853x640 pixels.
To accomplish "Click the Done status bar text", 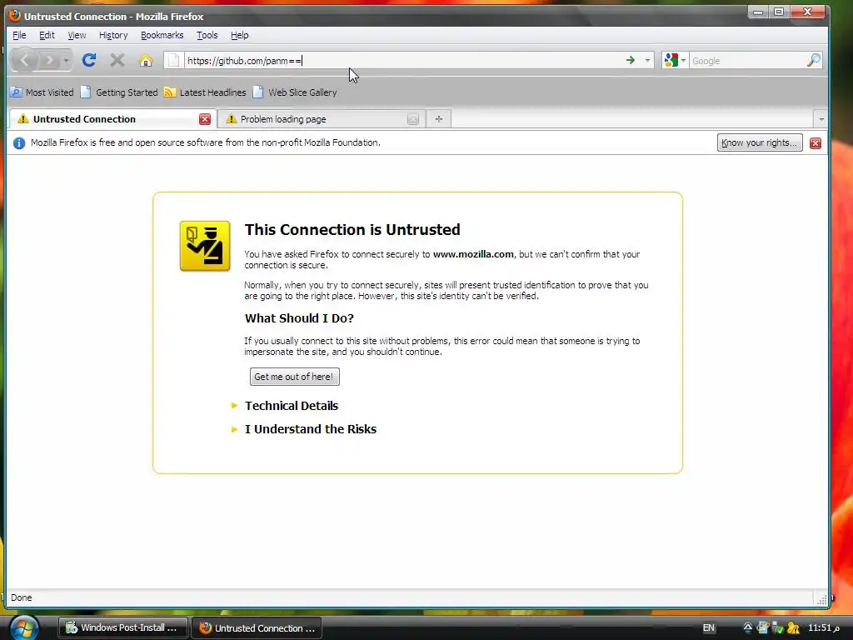I will (21, 597).
